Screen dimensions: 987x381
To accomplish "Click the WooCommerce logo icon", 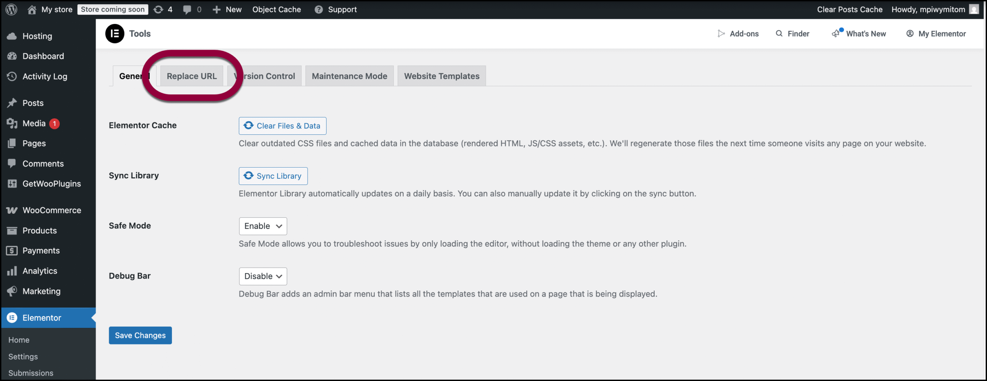I will (x=12, y=210).
